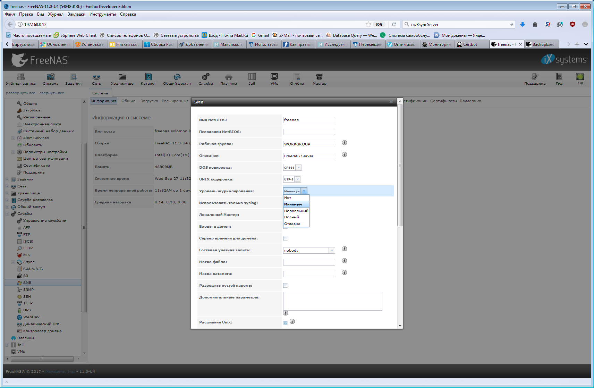Expand Задания tree node

[x=7, y=179]
